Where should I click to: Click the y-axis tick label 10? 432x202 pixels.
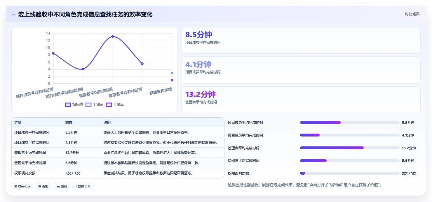48,48
